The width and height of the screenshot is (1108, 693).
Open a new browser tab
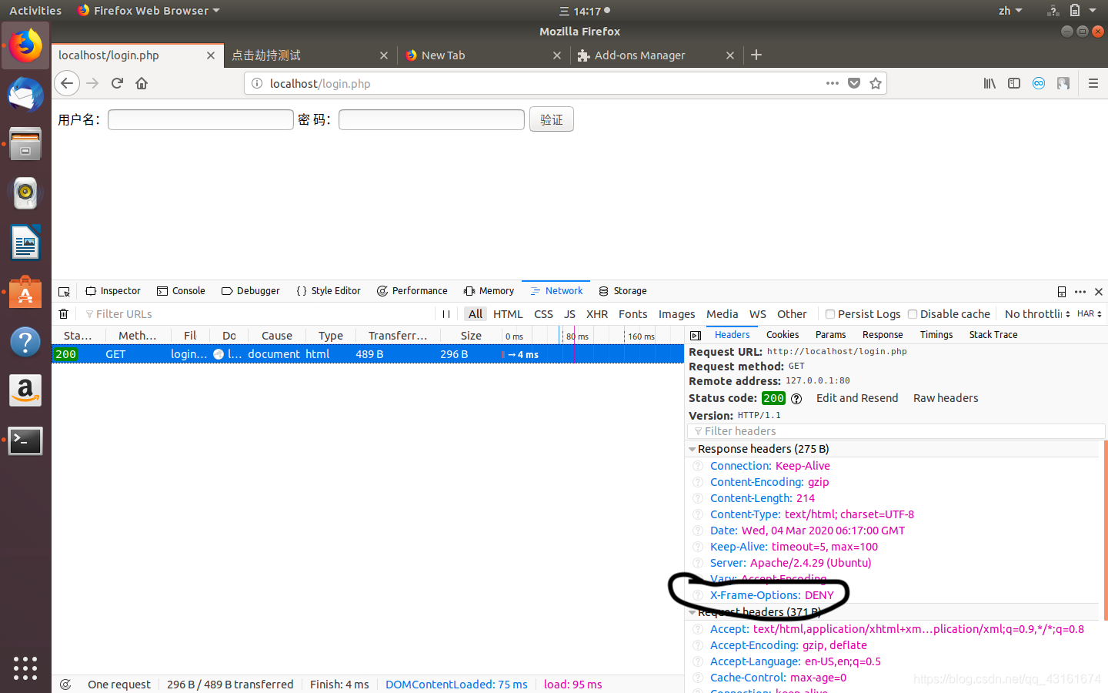click(x=756, y=55)
